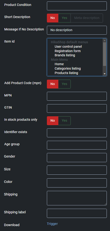Viewport: 110px width, 231px height.
Task: Click the listbox scroll down arrow
Action: click(105, 74)
